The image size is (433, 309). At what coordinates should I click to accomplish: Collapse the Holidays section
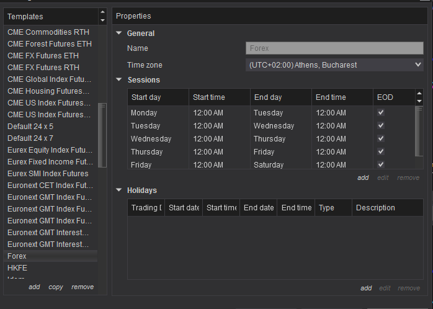(119, 190)
